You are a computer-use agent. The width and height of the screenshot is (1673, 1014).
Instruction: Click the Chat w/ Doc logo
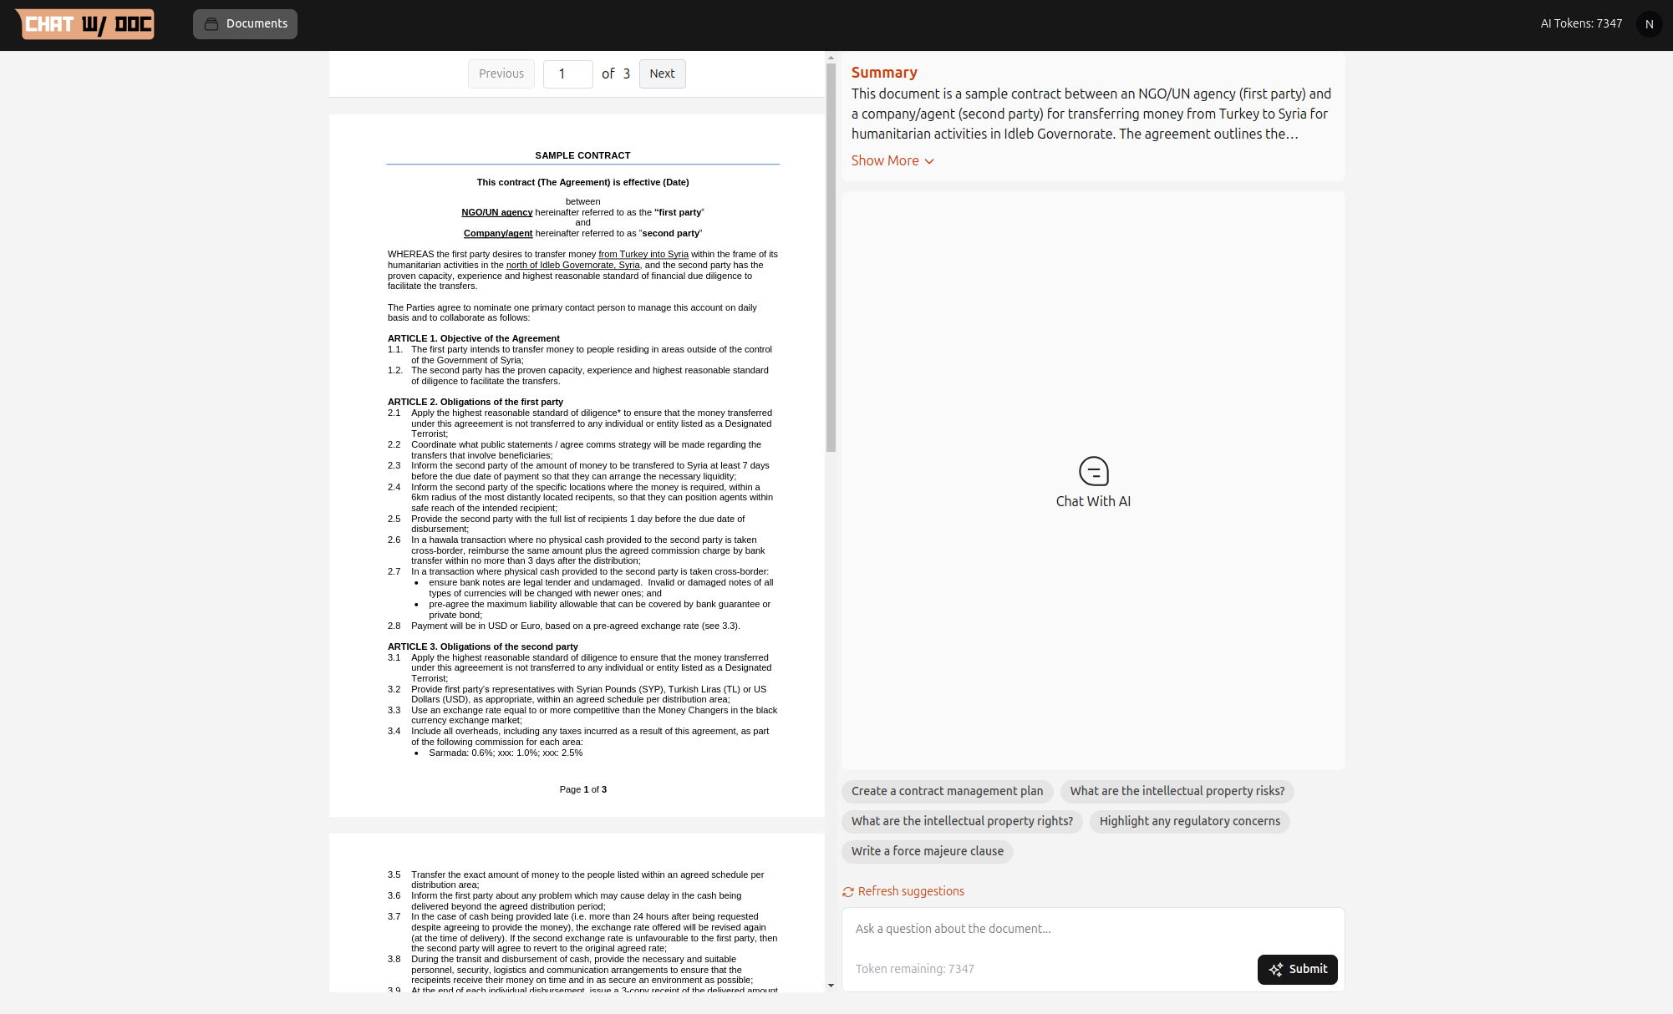(84, 24)
